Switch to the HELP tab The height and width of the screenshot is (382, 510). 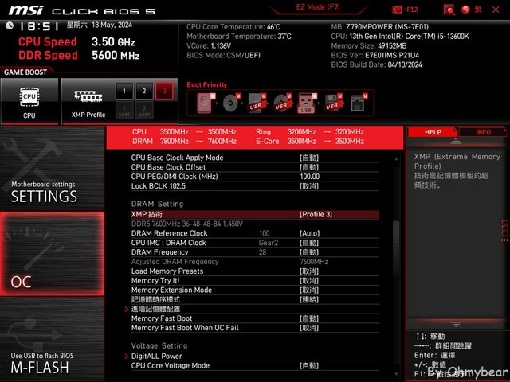tap(433, 132)
